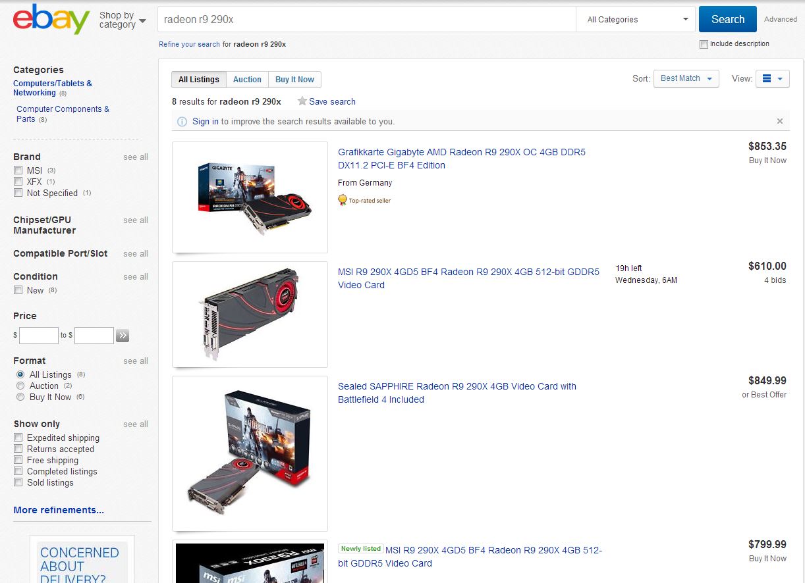Open the $610.00 MSI R9 290X listing title

(x=469, y=278)
